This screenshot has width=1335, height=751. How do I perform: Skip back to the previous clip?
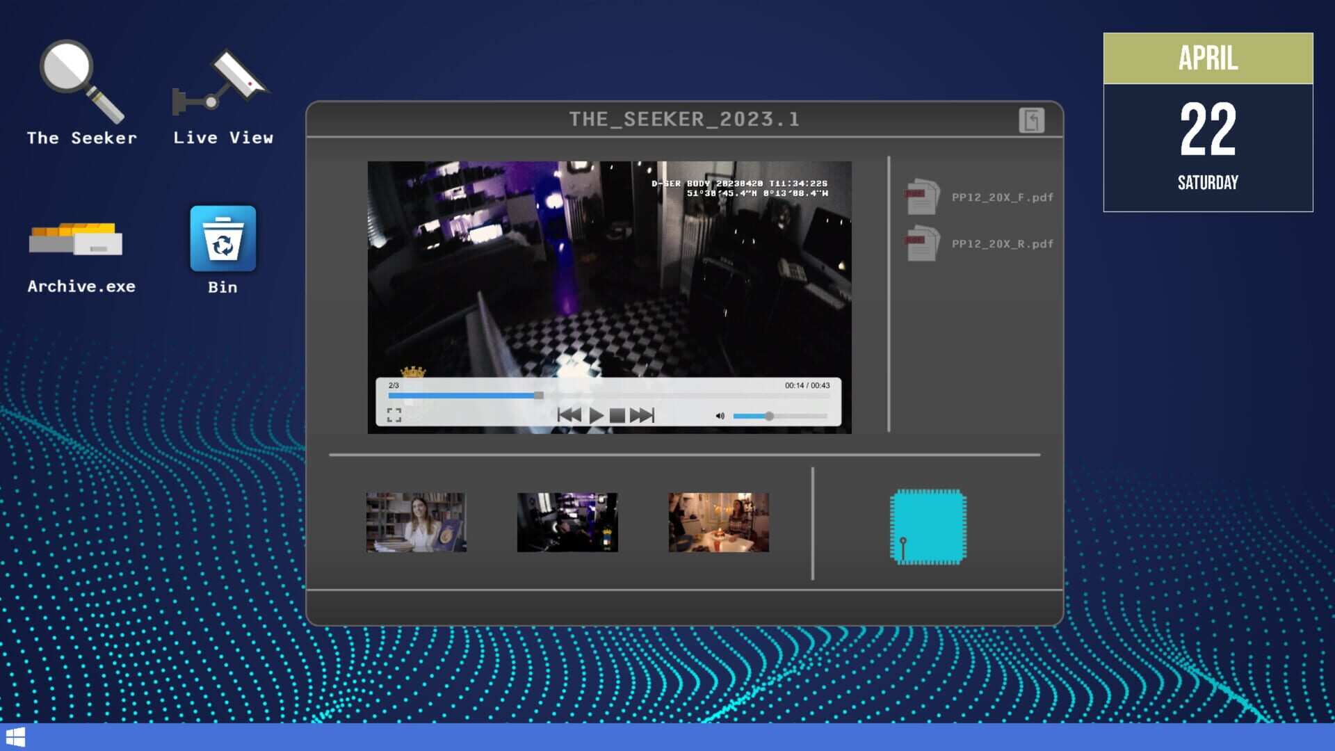click(x=569, y=415)
